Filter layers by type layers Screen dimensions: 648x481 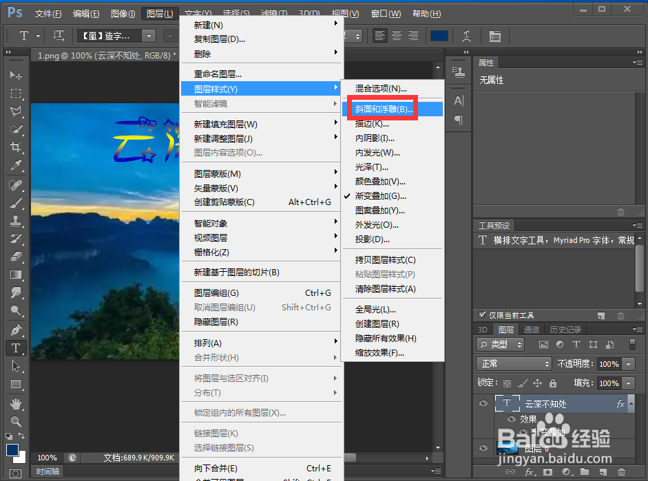(x=576, y=344)
